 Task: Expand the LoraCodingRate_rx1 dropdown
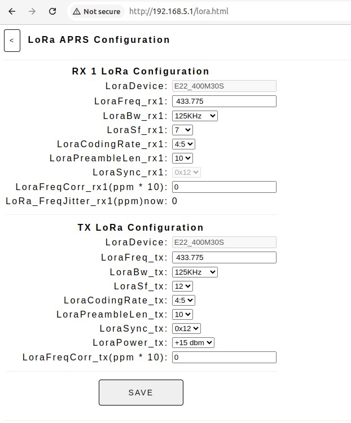(183, 144)
